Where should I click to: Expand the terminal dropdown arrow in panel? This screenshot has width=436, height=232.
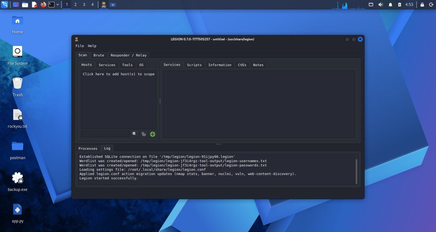[57, 5]
